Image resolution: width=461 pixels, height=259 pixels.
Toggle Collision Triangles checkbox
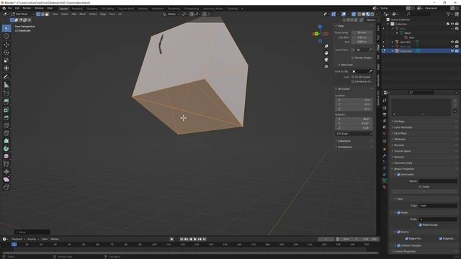pyautogui.click(x=398, y=245)
